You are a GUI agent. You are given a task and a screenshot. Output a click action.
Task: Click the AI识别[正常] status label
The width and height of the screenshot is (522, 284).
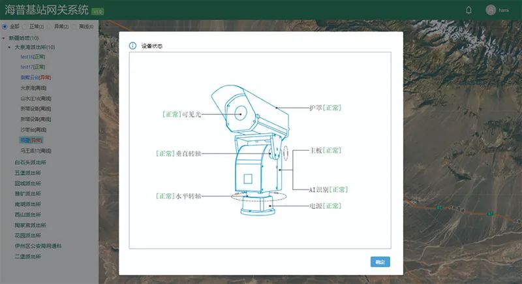(328, 190)
